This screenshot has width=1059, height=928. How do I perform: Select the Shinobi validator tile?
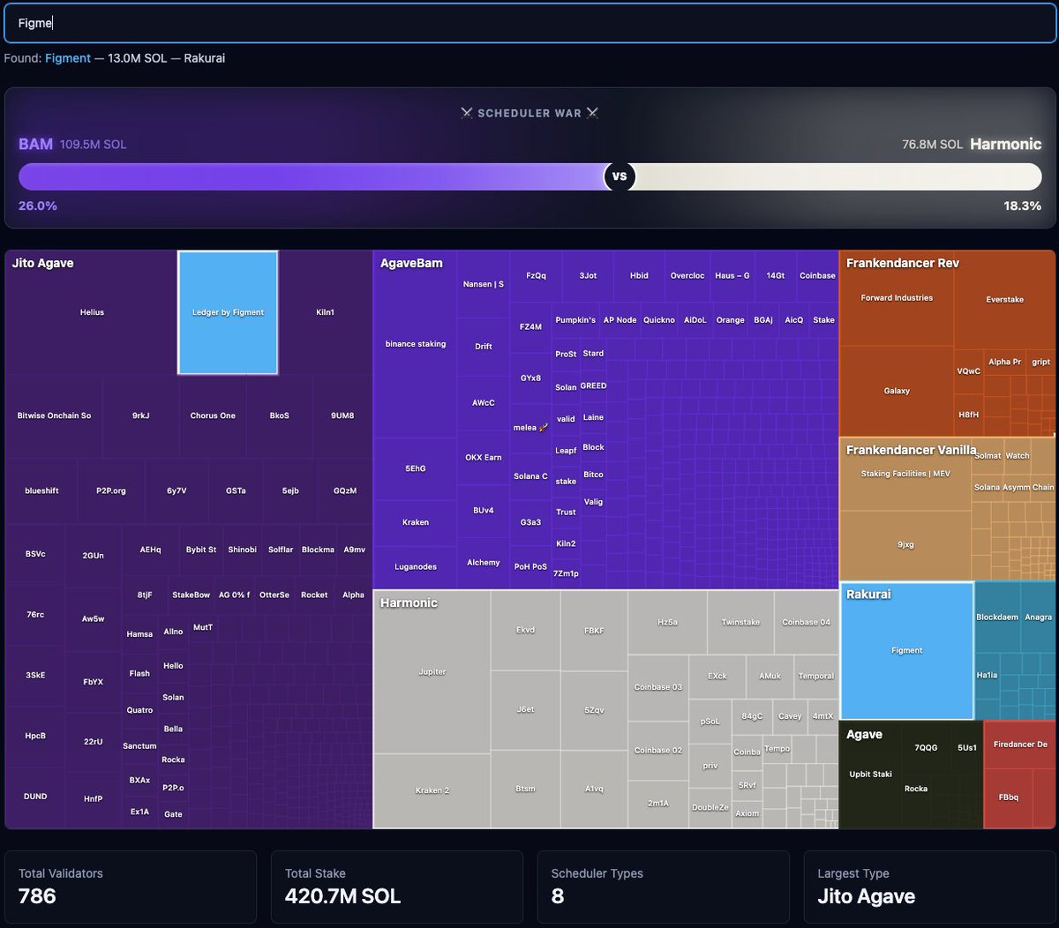coord(242,550)
